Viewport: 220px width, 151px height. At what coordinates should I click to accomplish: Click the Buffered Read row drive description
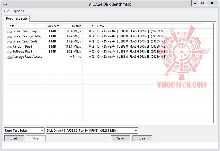[132, 52]
